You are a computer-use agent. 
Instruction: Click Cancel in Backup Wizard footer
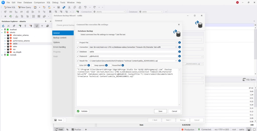pyautogui.click(x=197, y=120)
